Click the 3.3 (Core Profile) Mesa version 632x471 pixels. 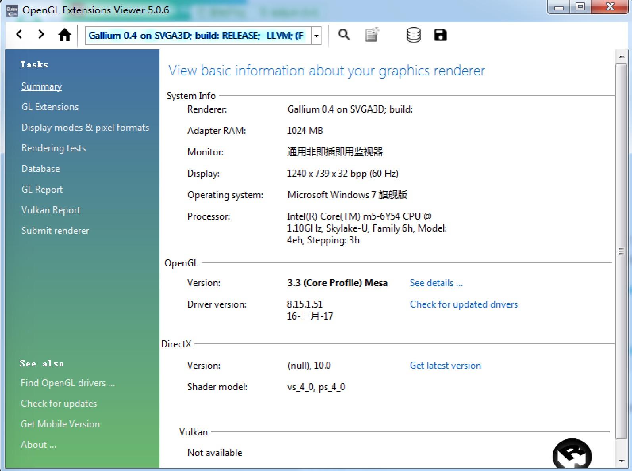[337, 283]
